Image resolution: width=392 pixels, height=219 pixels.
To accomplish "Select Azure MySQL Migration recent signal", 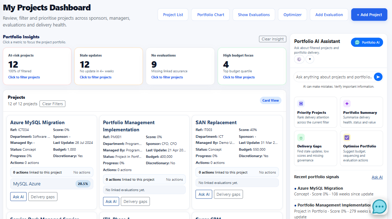I will [320, 188].
